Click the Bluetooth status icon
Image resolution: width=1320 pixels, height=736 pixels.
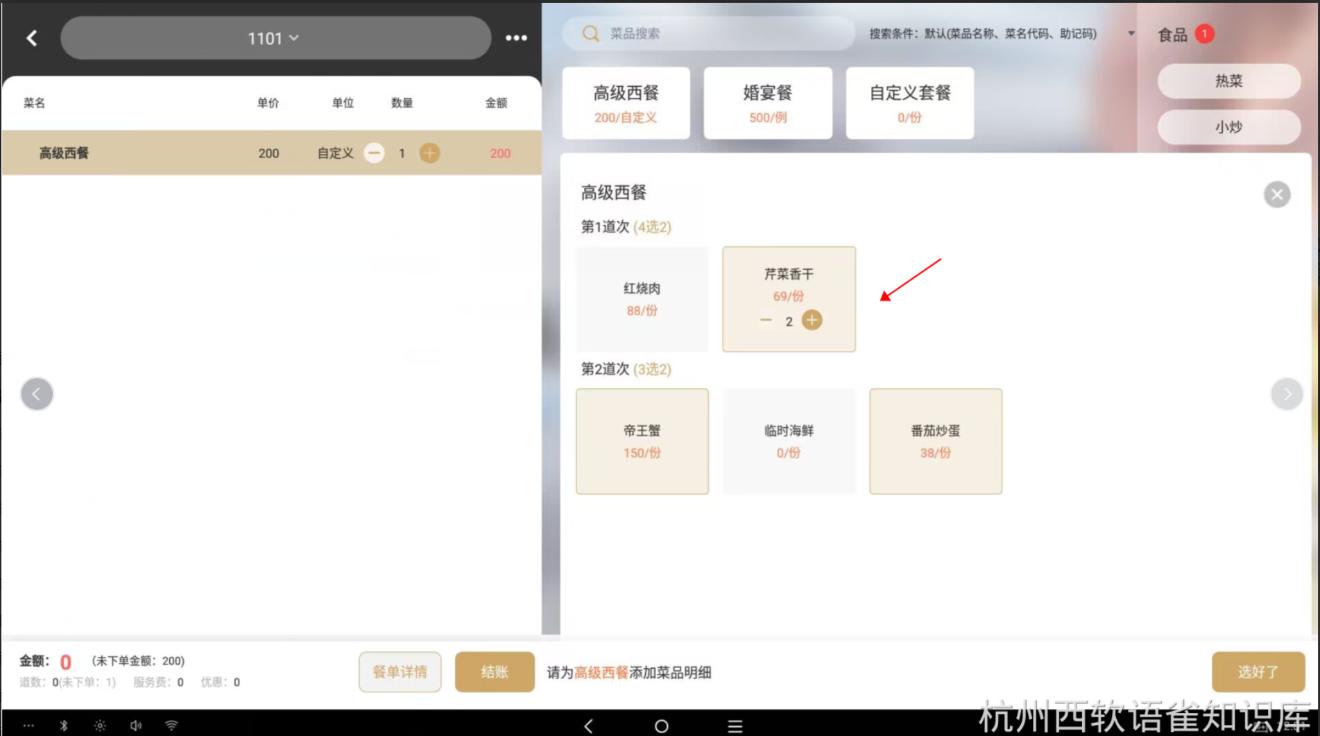click(64, 726)
